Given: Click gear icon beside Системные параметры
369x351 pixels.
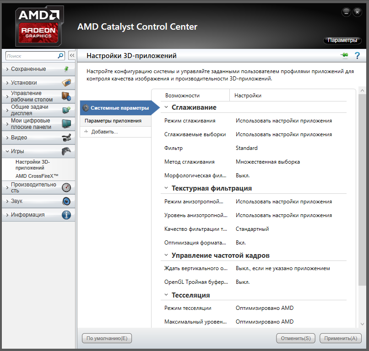Looking at the screenshot, I should [x=86, y=108].
